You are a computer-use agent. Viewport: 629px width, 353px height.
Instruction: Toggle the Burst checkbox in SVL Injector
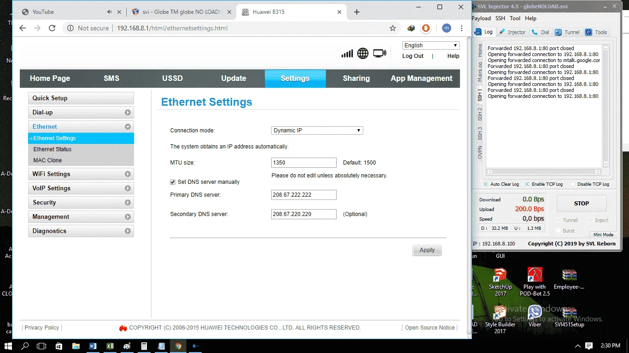(x=559, y=231)
